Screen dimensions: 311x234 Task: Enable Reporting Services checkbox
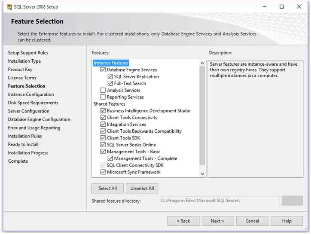point(103,97)
